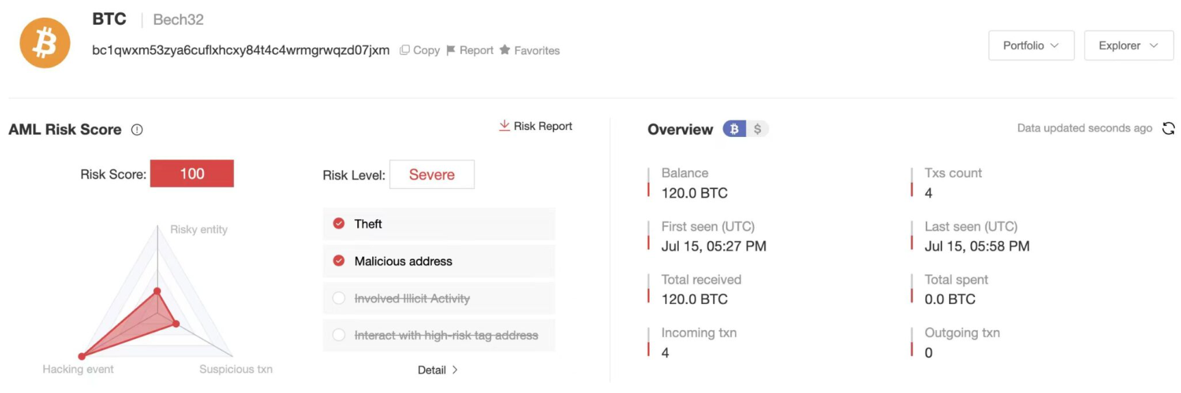
Task: Toggle the Malicious address checkbox
Action: tap(339, 261)
